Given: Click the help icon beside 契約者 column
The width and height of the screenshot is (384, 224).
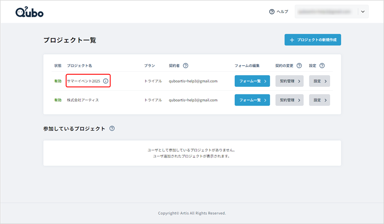Looking at the screenshot, I should 185,65.
